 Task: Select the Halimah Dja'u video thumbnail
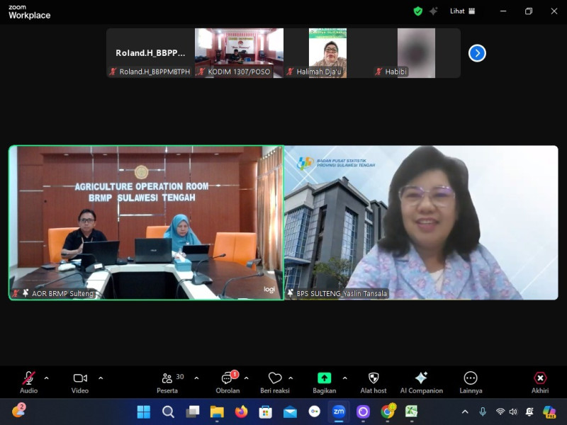tap(327, 52)
